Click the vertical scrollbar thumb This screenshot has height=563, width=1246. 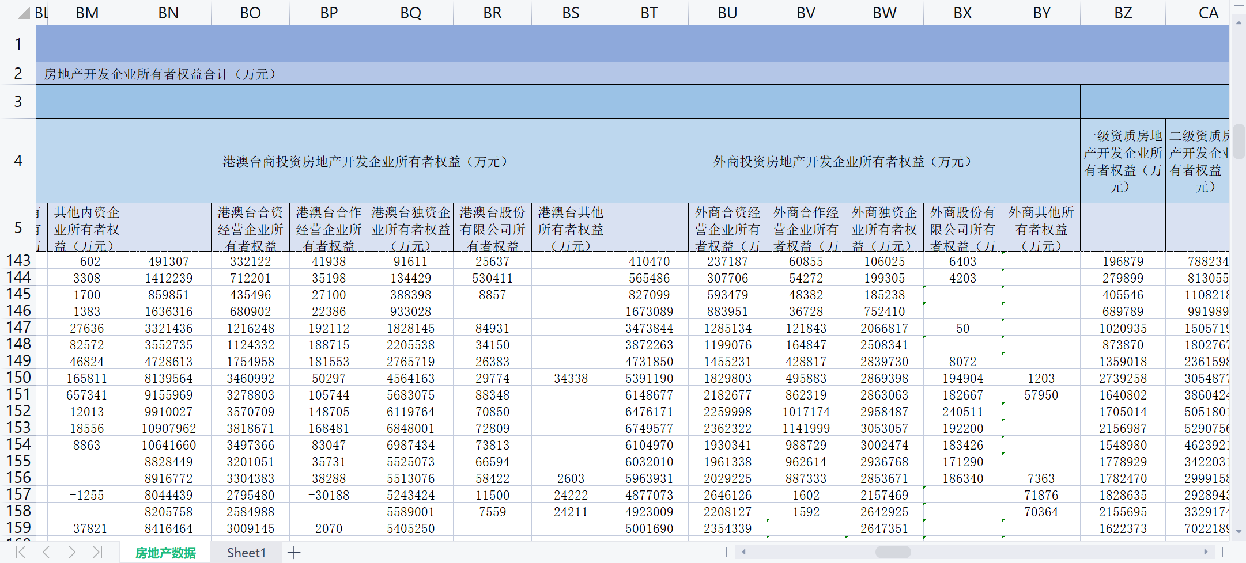[1239, 141]
